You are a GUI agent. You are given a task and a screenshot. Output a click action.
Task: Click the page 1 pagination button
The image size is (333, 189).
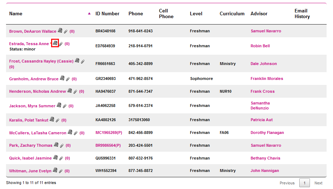304,183
